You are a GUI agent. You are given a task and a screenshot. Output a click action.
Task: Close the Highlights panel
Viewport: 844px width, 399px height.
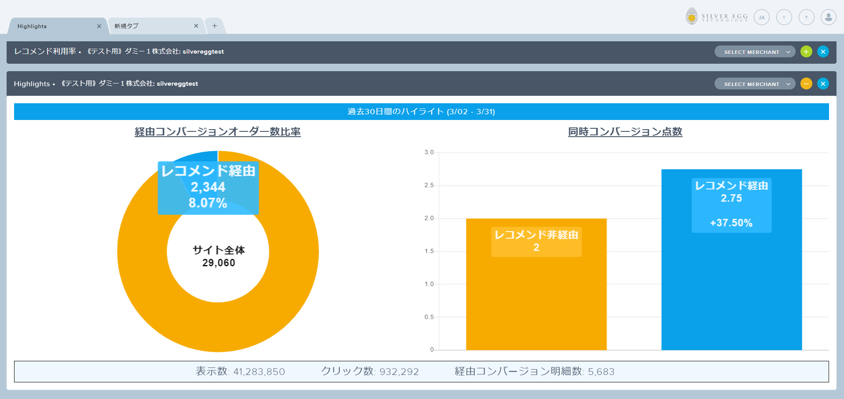click(823, 84)
